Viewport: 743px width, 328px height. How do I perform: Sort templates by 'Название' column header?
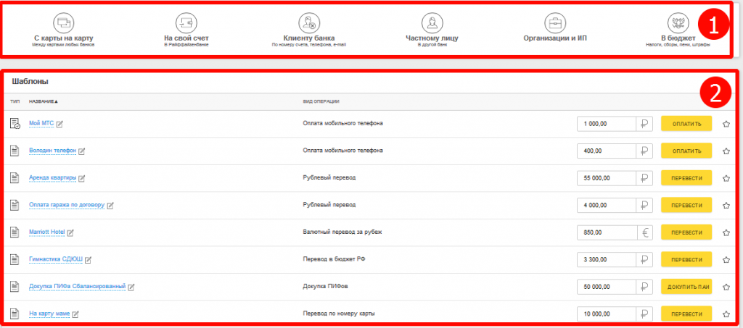point(44,101)
